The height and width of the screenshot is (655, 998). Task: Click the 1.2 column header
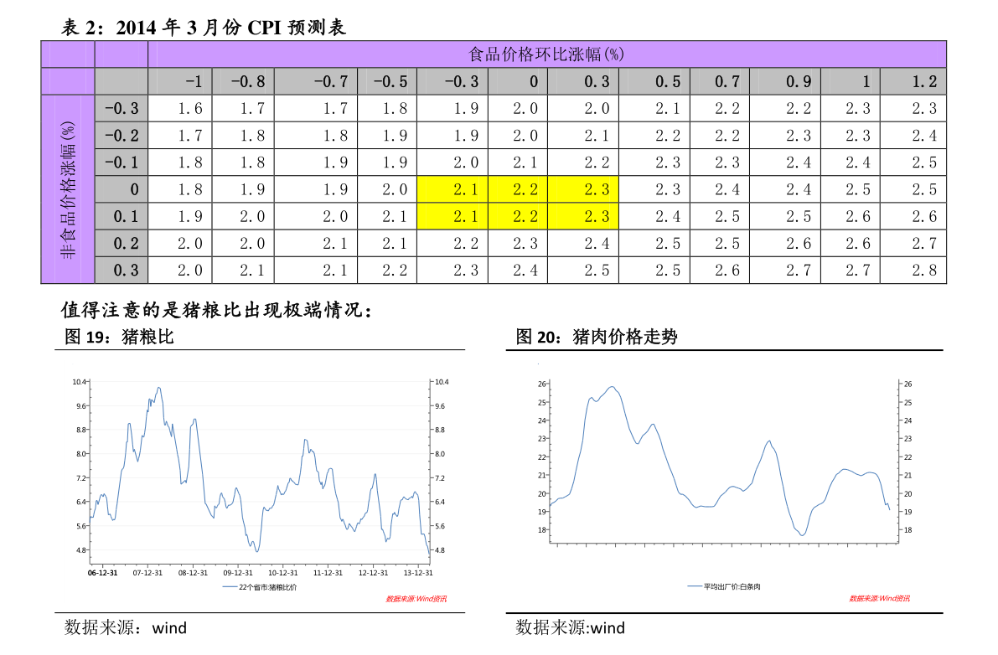(913, 81)
